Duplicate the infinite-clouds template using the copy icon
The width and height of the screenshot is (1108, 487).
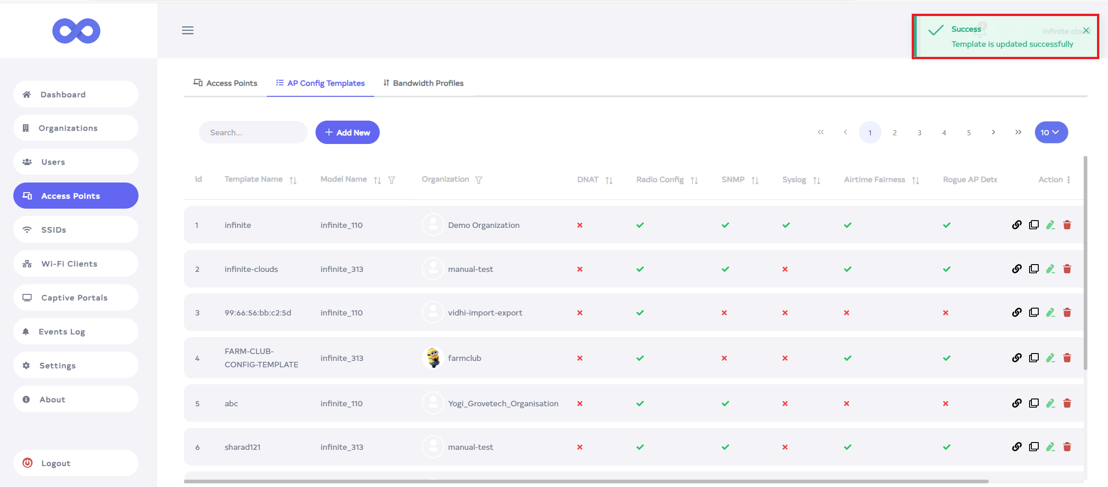(1034, 269)
